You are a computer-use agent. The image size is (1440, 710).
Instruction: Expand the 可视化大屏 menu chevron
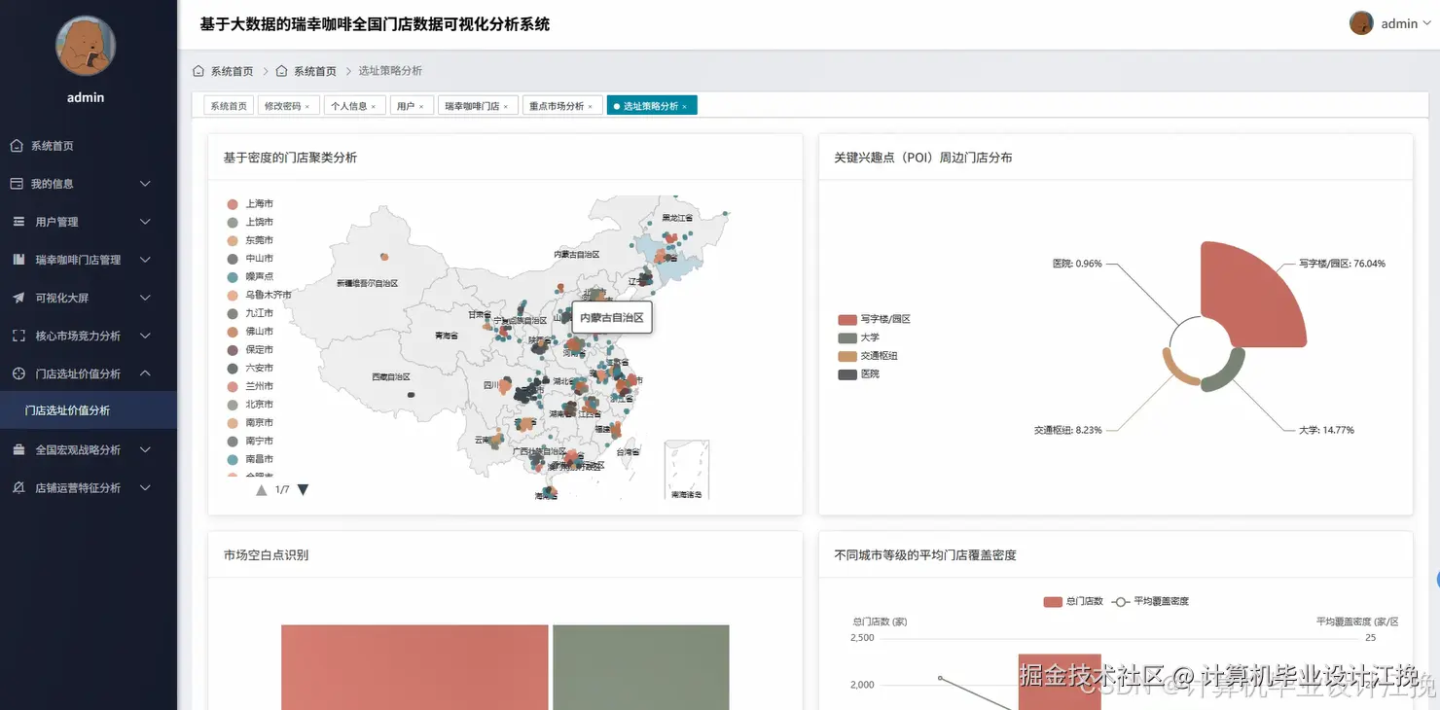point(145,298)
